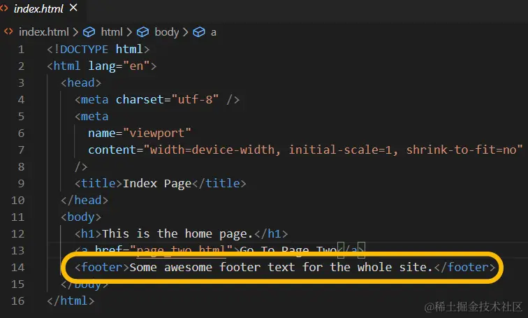The image size is (528, 318).
Task: Click the closing head tag
Action: pos(85,201)
